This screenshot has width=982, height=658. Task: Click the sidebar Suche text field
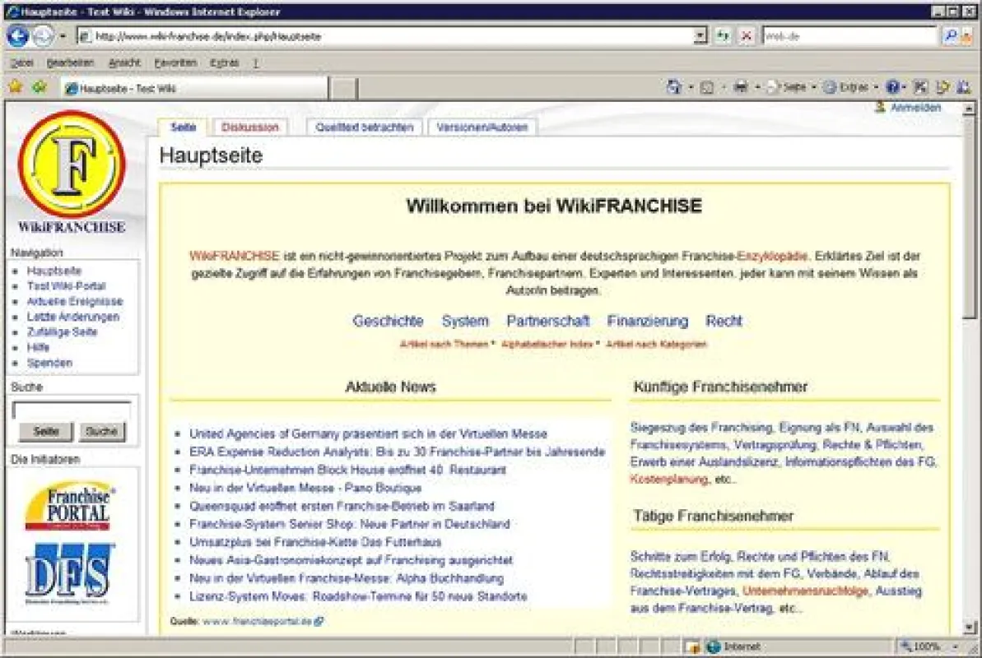(72, 410)
